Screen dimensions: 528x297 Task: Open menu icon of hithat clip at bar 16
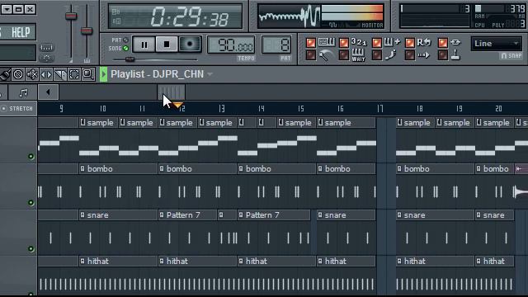pyautogui.click(x=320, y=261)
